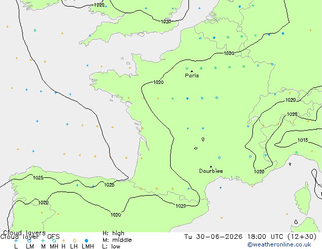
Task: Click the 'M: middle' legend text
Action: (117, 240)
